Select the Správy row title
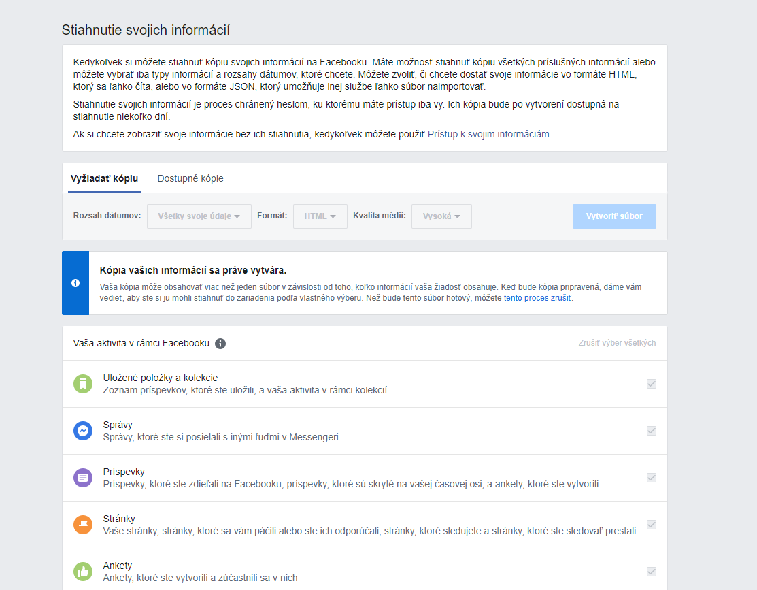 click(117, 425)
